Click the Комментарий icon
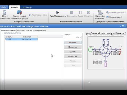Viewport: 127px width, 95px height. [x=107, y=17]
